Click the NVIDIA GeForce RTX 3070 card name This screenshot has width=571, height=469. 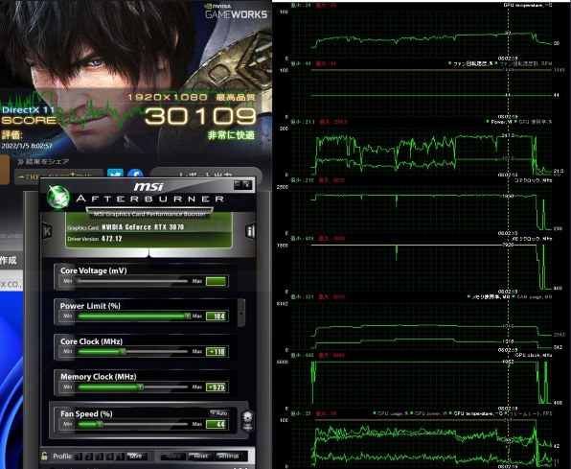tap(143, 227)
